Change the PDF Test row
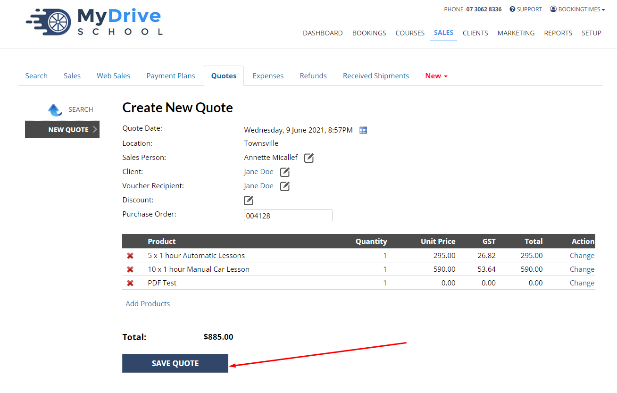 [x=582, y=283]
